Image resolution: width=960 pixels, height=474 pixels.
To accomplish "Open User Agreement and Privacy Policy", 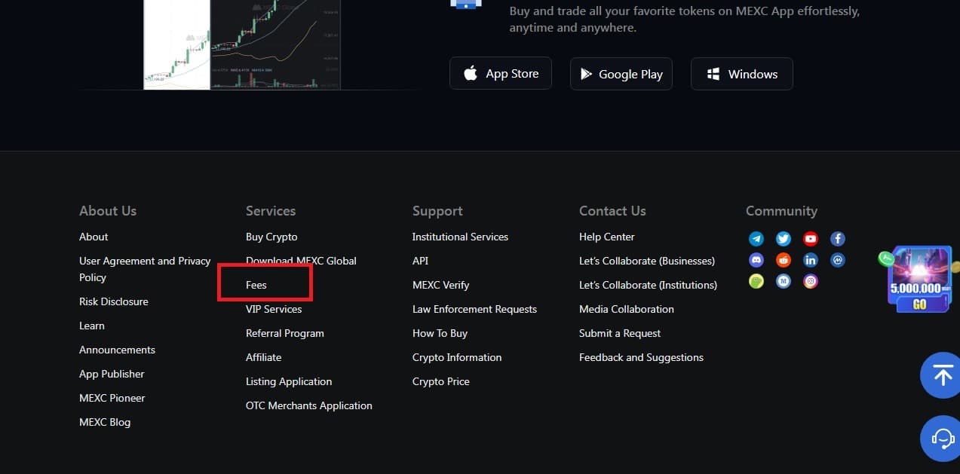I will coord(145,269).
